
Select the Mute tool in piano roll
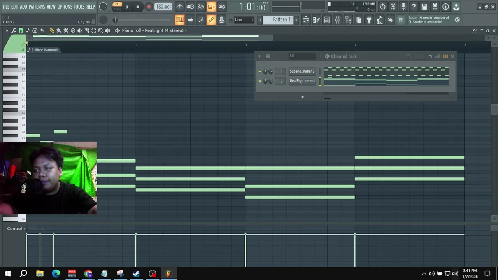pos(80,30)
